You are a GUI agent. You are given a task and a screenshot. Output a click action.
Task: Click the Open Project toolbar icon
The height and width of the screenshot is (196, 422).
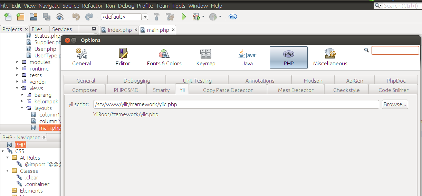pos(33,17)
